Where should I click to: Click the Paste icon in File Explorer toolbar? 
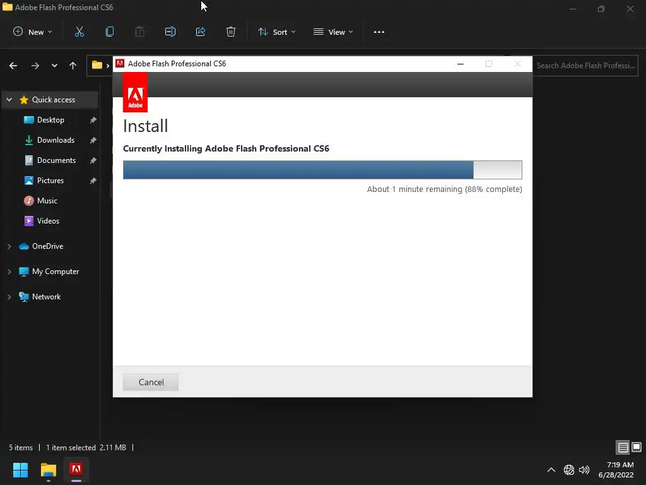[x=140, y=32]
